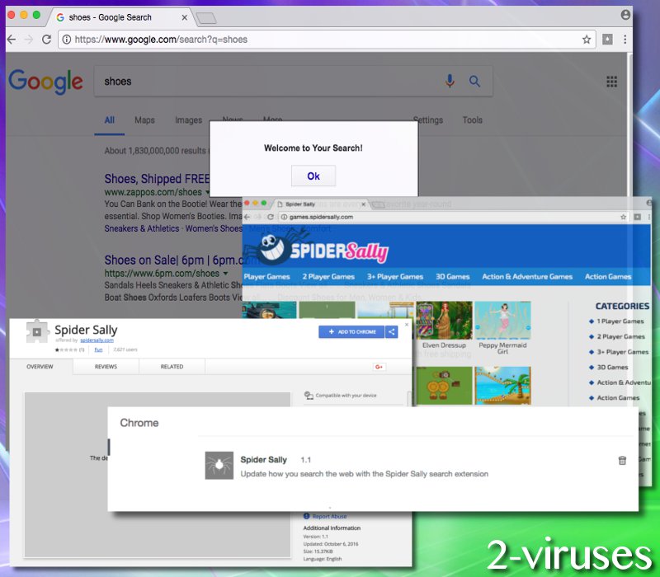This screenshot has height=577, width=660.
Task: Click the G+ icon on the extension page
Action: pos(378,367)
